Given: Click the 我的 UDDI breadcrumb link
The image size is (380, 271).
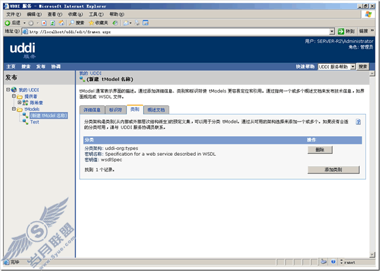Looking at the screenshot, I should click(x=91, y=73).
